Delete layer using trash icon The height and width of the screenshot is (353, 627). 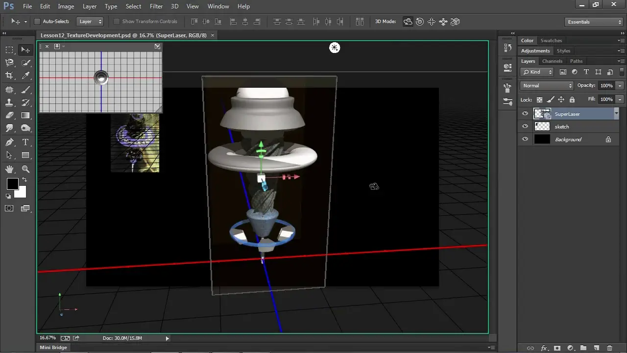tap(609, 348)
